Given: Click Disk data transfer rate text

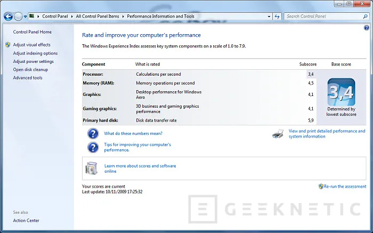Looking at the screenshot, I should 156,120.
